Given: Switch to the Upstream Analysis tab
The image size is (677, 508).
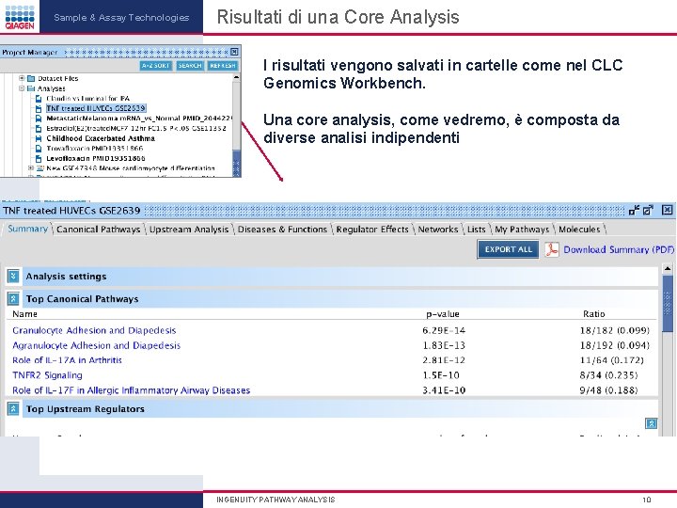Looking at the screenshot, I should click(189, 230).
